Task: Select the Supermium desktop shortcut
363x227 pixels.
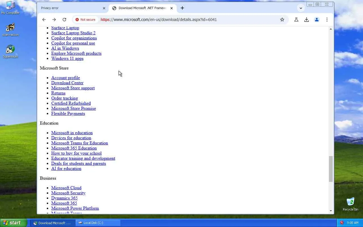Action: pos(10,52)
